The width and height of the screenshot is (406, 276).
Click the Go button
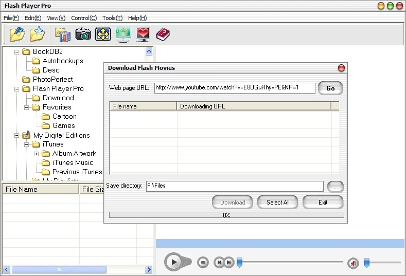[x=330, y=88]
